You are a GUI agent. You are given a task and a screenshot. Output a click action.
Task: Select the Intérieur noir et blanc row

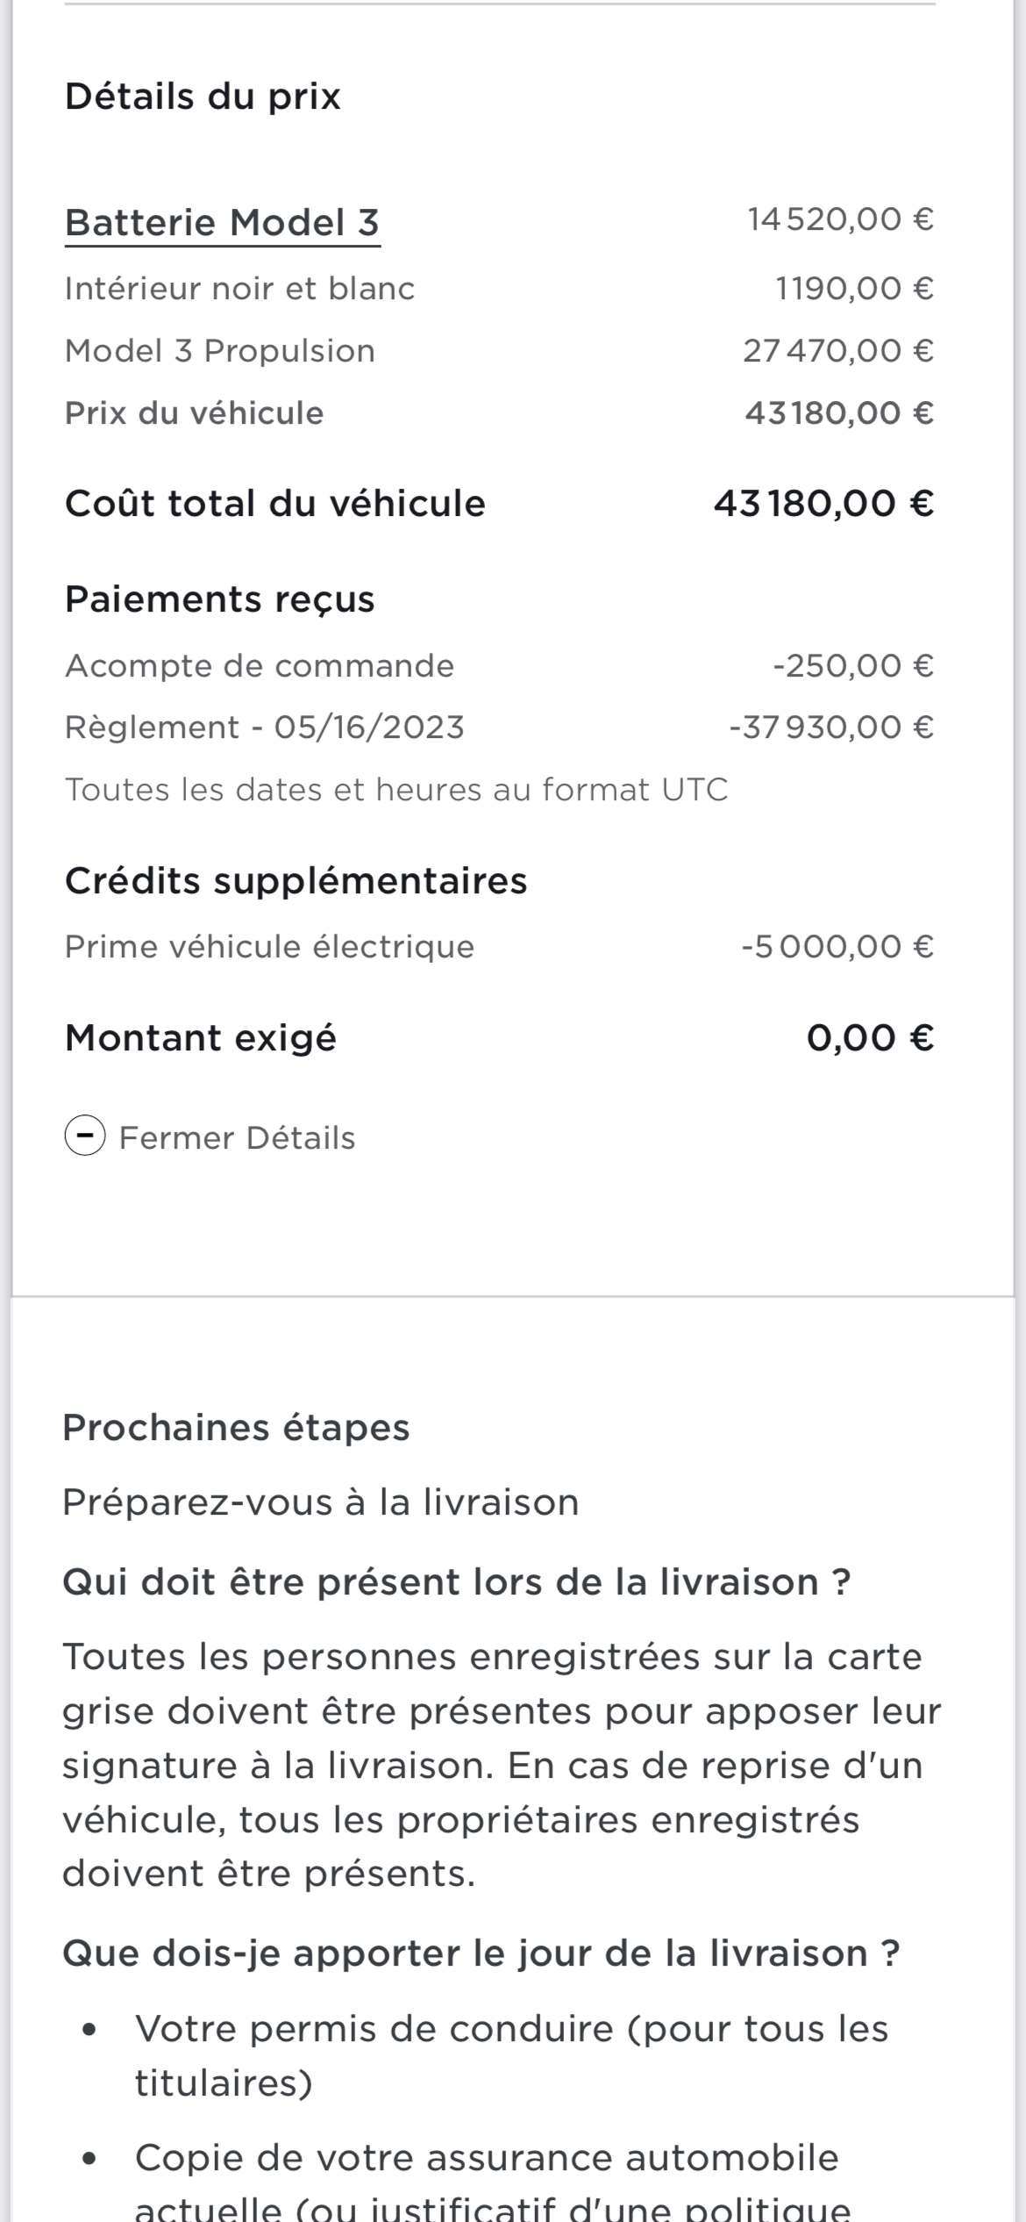click(x=239, y=289)
